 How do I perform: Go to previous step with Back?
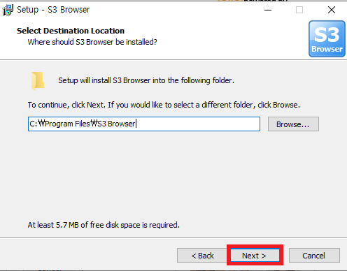pyautogui.click(x=202, y=256)
